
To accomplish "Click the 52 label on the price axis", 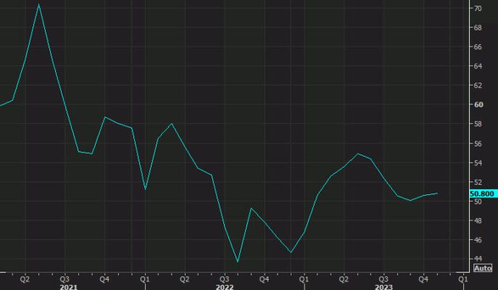I will [x=478, y=182].
